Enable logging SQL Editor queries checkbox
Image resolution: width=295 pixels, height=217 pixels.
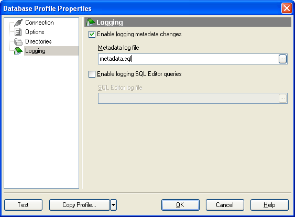pos(92,74)
